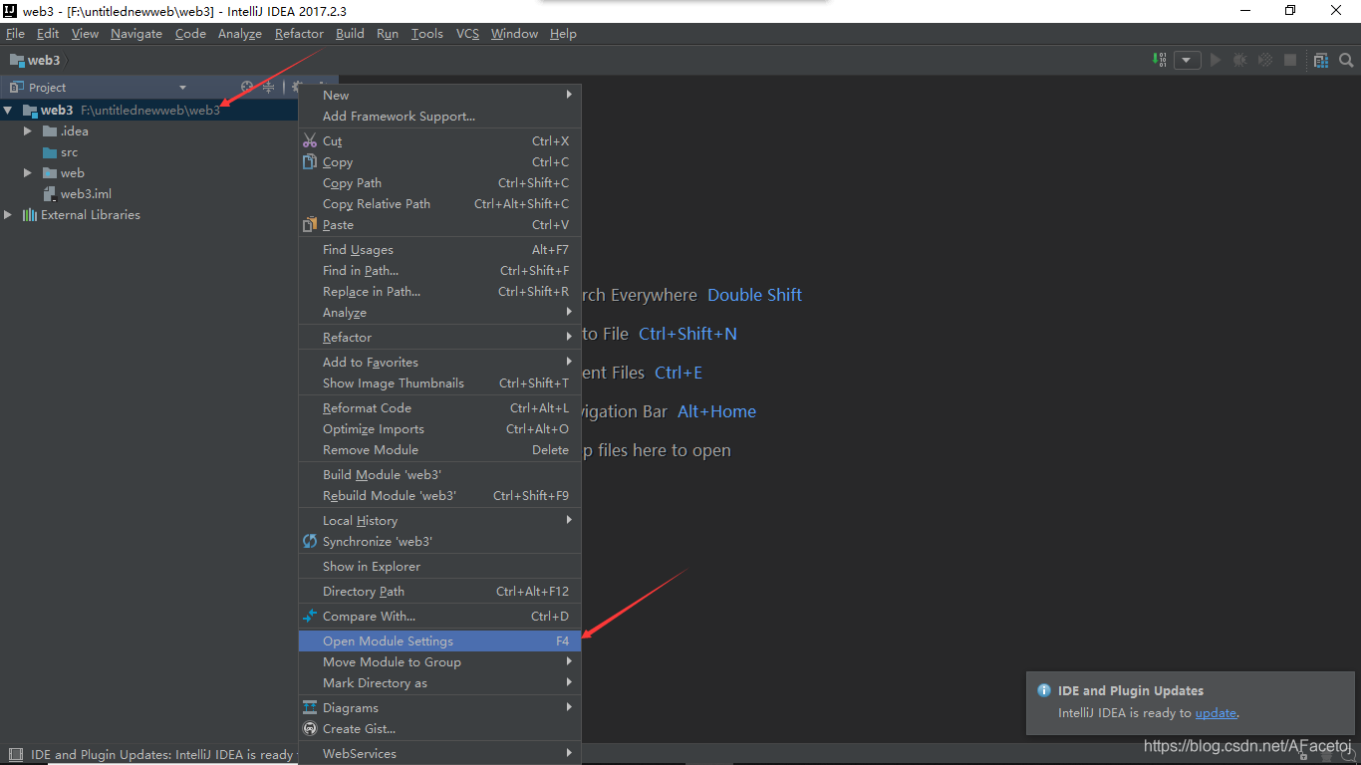
Task: Click Compare With arrows icon entry
Action: pos(439,617)
